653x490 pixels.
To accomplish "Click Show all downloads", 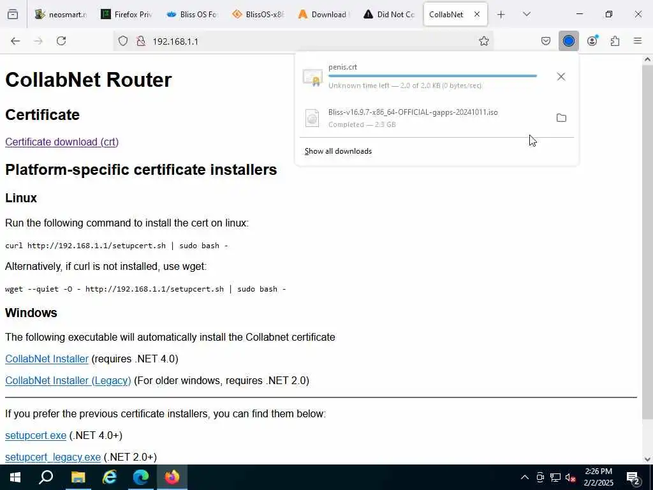I will point(338,151).
